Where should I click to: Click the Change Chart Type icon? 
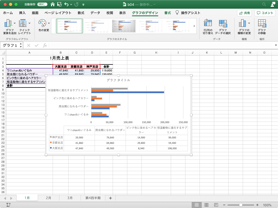pyautogui.click(x=242, y=23)
